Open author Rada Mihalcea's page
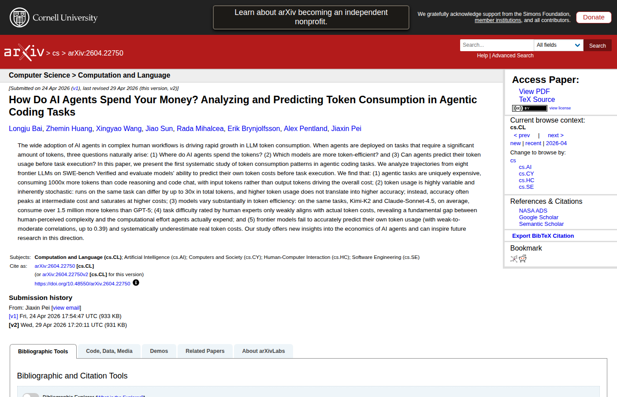 (200, 129)
